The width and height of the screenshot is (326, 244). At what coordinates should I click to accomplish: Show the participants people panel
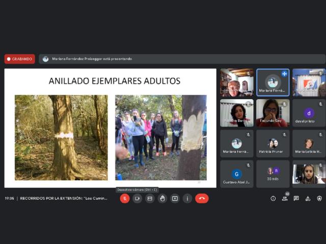285,198
